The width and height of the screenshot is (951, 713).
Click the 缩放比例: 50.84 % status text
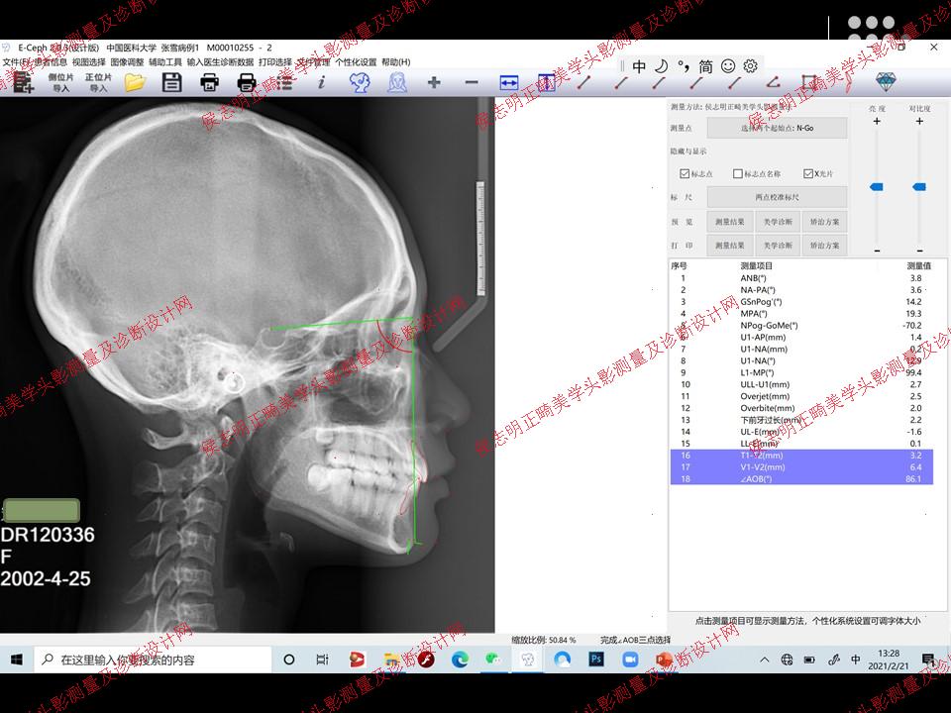click(544, 640)
